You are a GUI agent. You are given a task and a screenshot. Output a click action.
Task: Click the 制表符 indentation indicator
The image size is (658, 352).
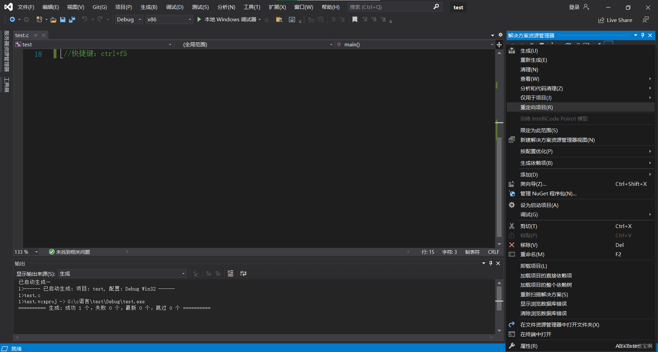(472, 252)
